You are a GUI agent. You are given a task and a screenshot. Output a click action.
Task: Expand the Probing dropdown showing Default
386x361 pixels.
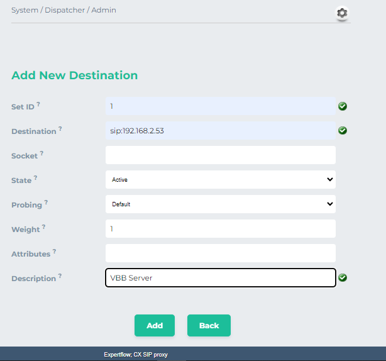[220, 204]
